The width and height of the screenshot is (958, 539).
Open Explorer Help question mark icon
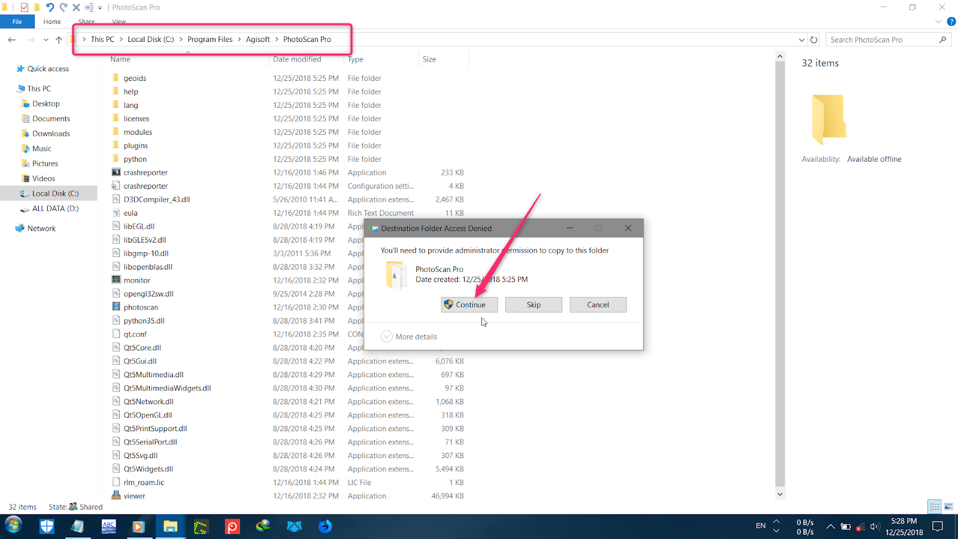tap(951, 22)
